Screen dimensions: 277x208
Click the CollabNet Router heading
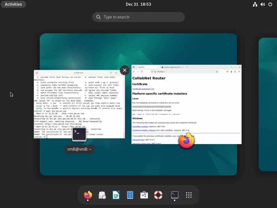pos(149,78)
